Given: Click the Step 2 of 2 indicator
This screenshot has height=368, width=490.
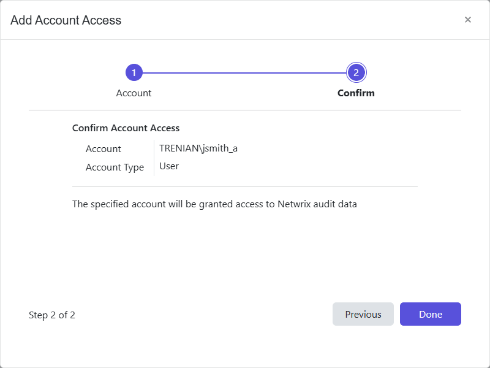Looking at the screenshot, I should 52,315.
